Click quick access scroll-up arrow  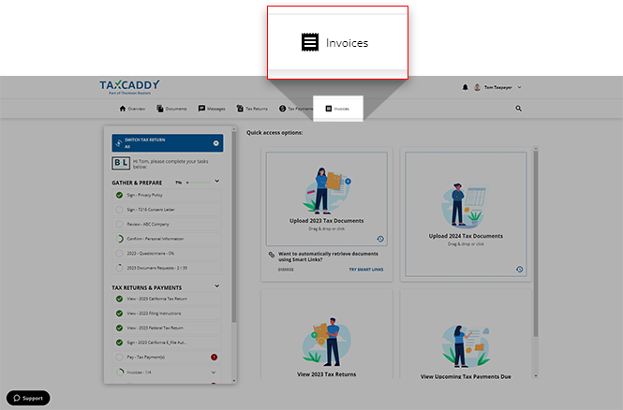coord(536,149)
